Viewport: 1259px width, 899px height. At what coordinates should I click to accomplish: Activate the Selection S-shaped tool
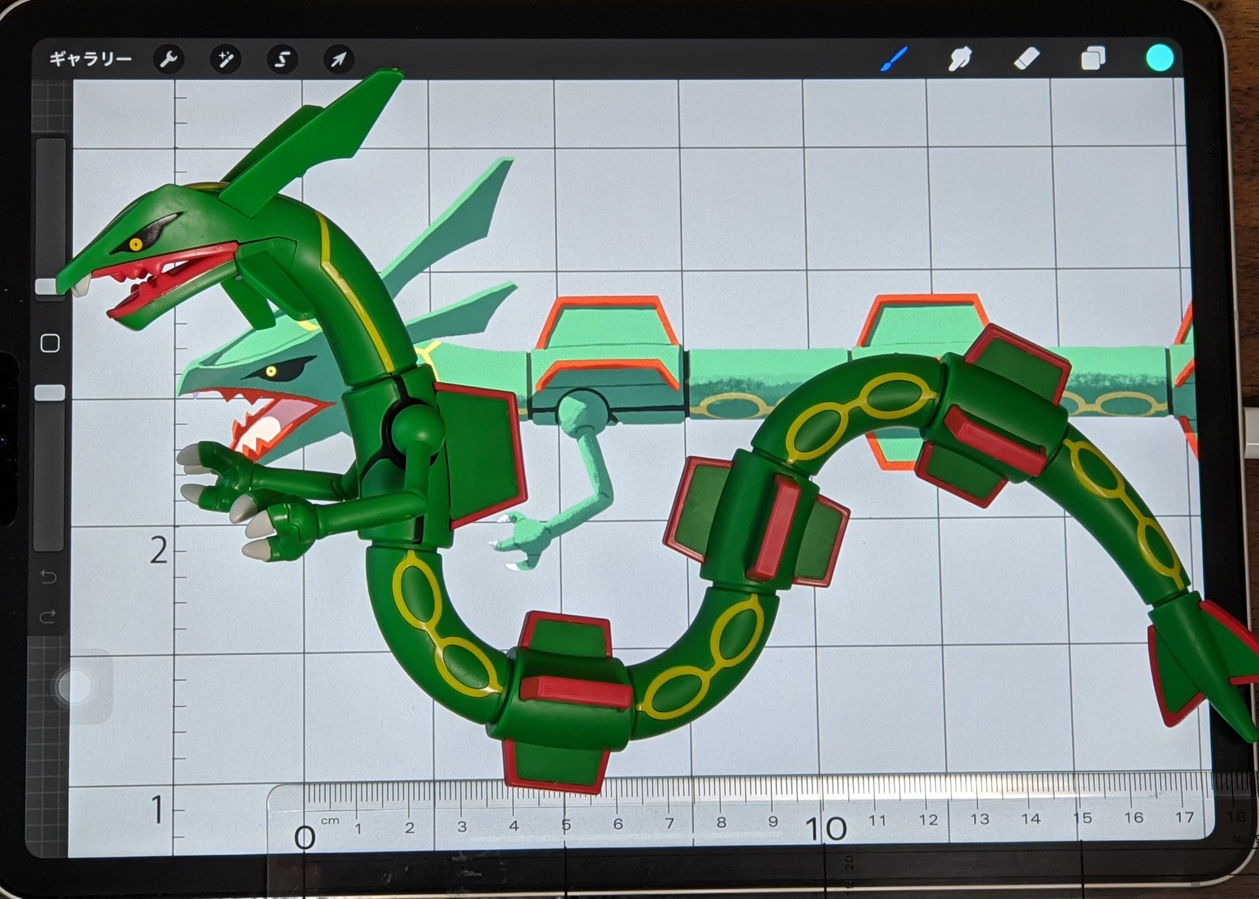(x=282, y=60)
